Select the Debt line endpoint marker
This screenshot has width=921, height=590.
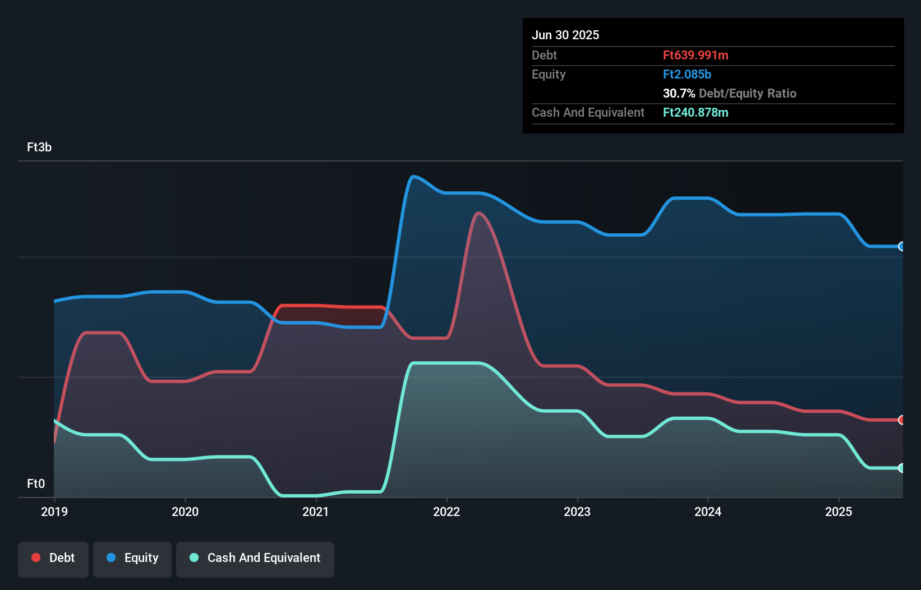click(902, 419)
